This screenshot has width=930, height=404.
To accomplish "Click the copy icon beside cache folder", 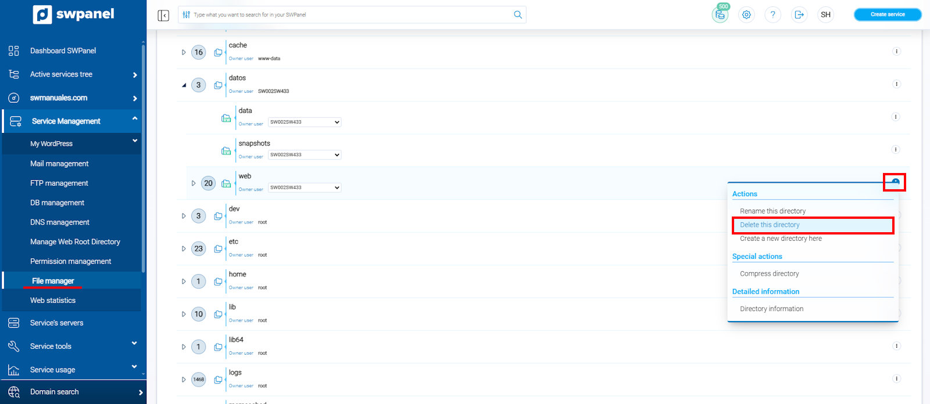I will [x=218, y=52].
